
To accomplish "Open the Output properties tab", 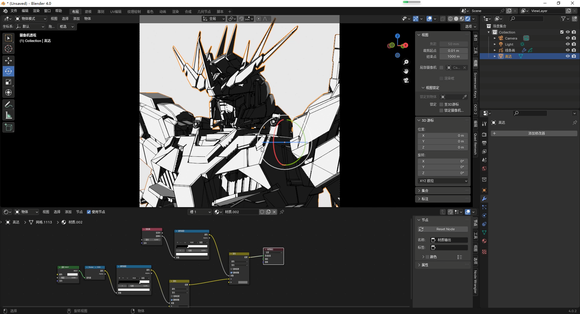I will pyautogui.click(x=484, y=143).
